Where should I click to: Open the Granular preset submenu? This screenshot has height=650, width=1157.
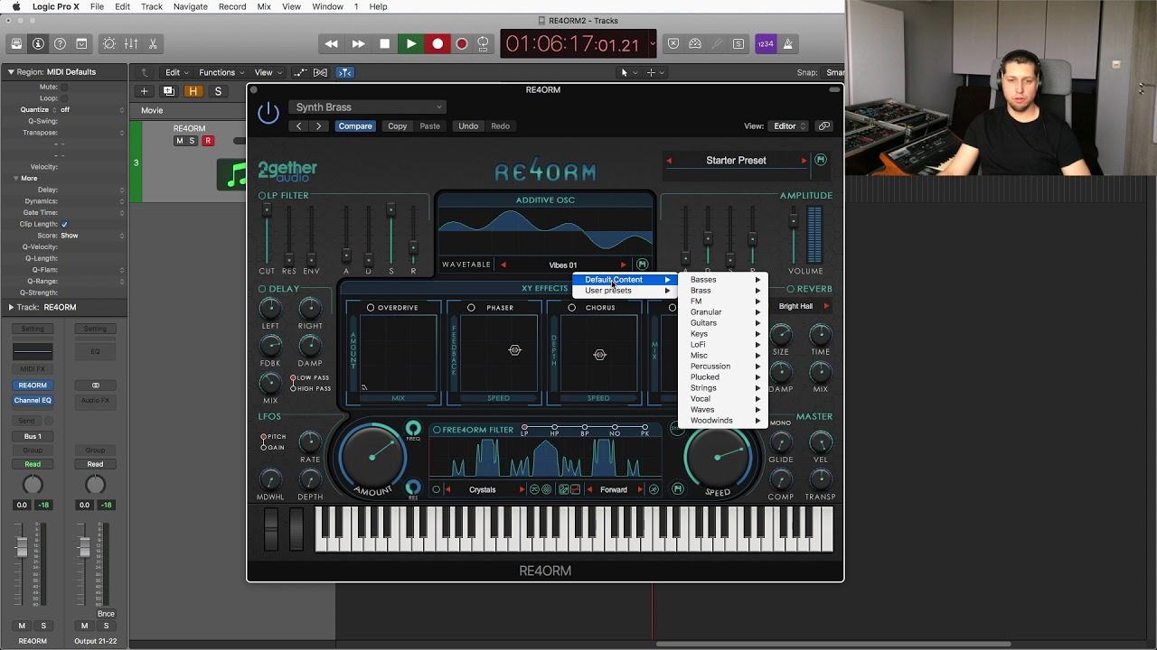pyautogui.click(x=723, y=312)
